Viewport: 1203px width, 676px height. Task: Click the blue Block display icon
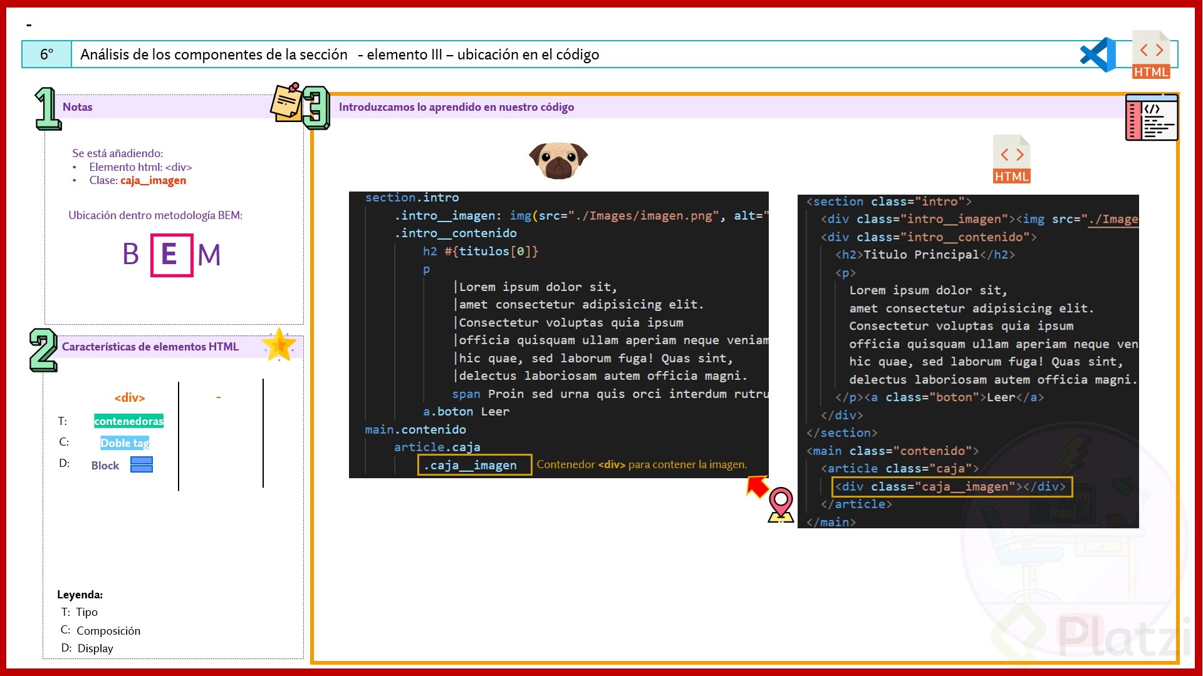tap(142, 464)
